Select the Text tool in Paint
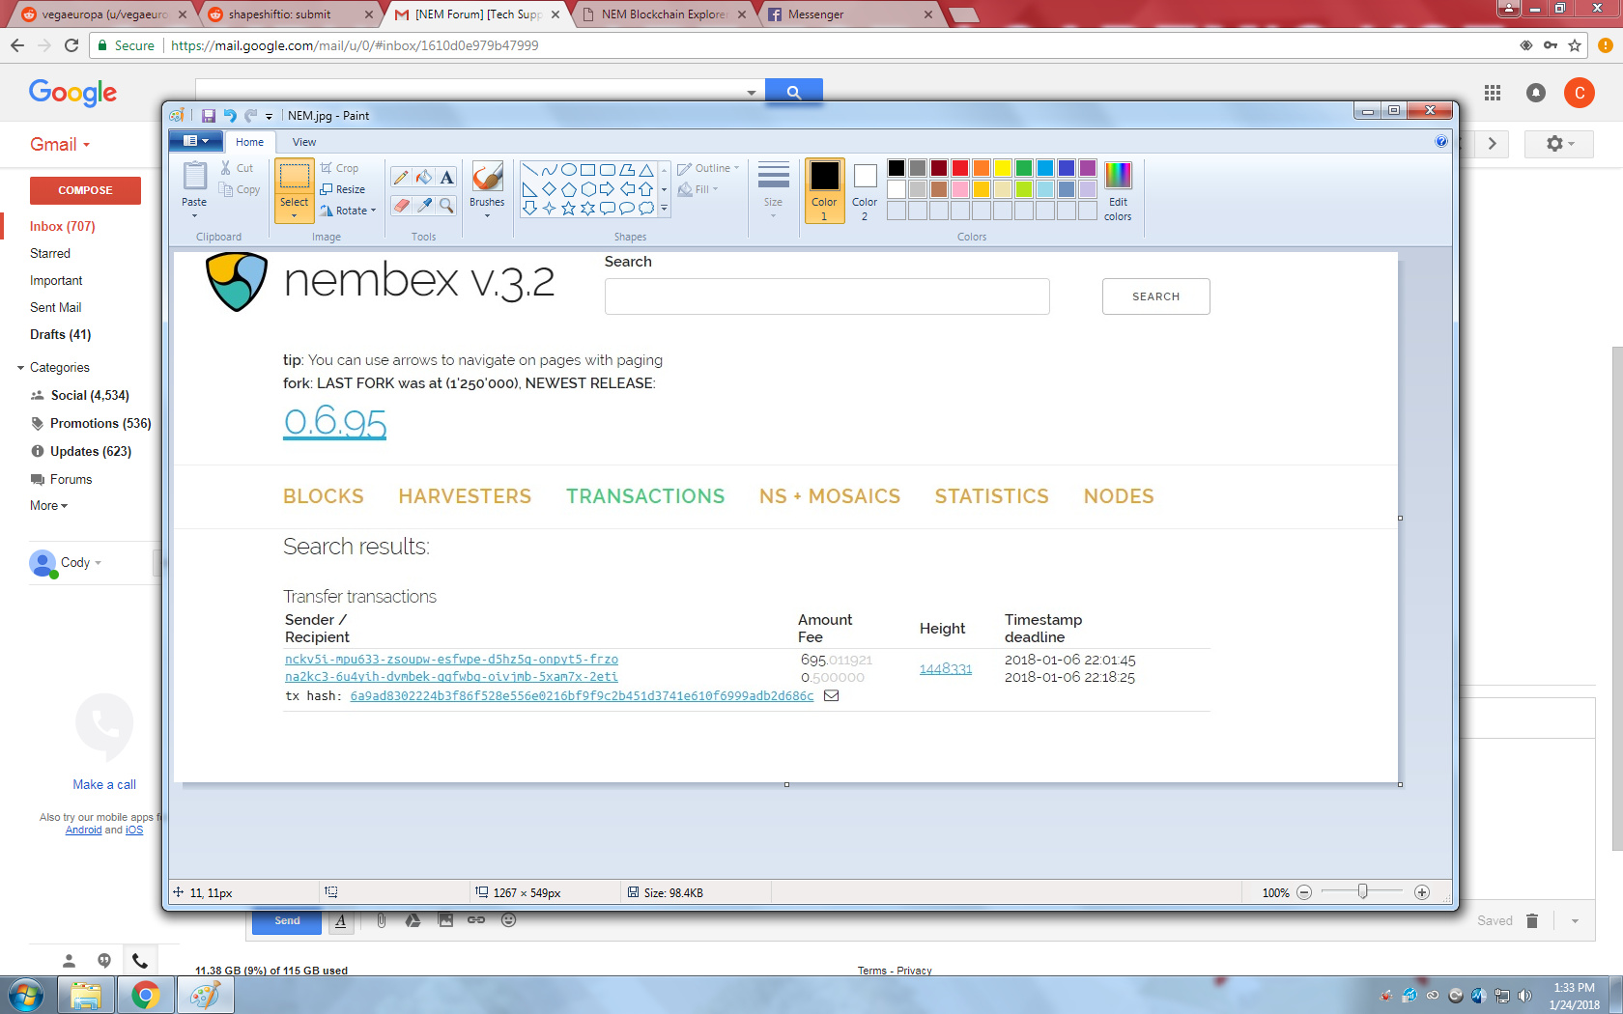This screenshot has width=1623, height=1014. (x=446, y=177)
